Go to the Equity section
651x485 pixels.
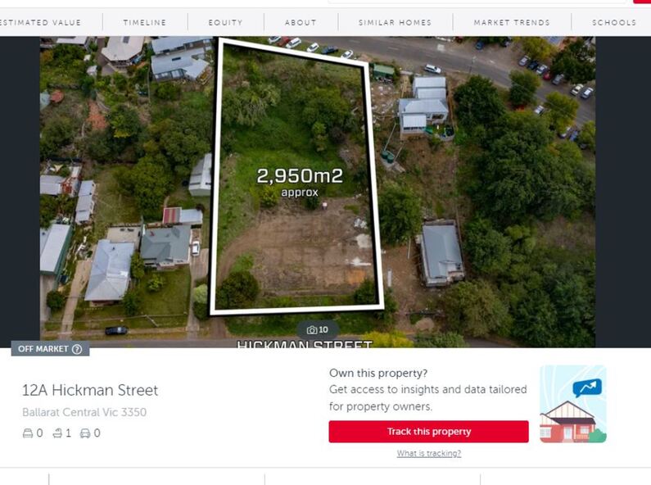(x=225, y=22)
